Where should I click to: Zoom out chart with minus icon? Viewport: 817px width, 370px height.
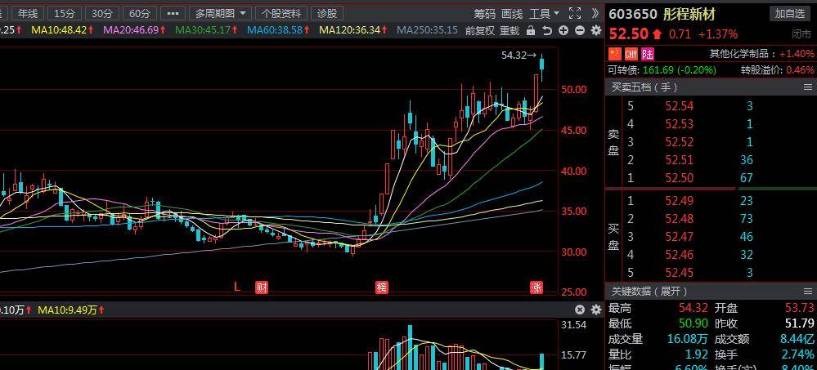(579, 30)
